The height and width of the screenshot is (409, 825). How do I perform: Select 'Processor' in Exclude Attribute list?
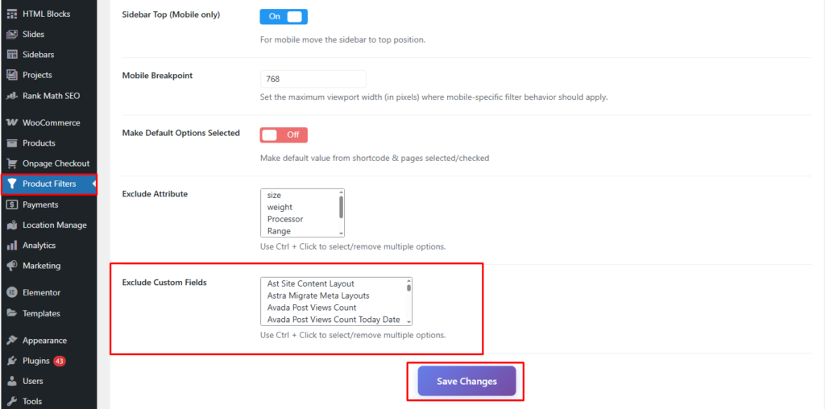click(285, 219)
